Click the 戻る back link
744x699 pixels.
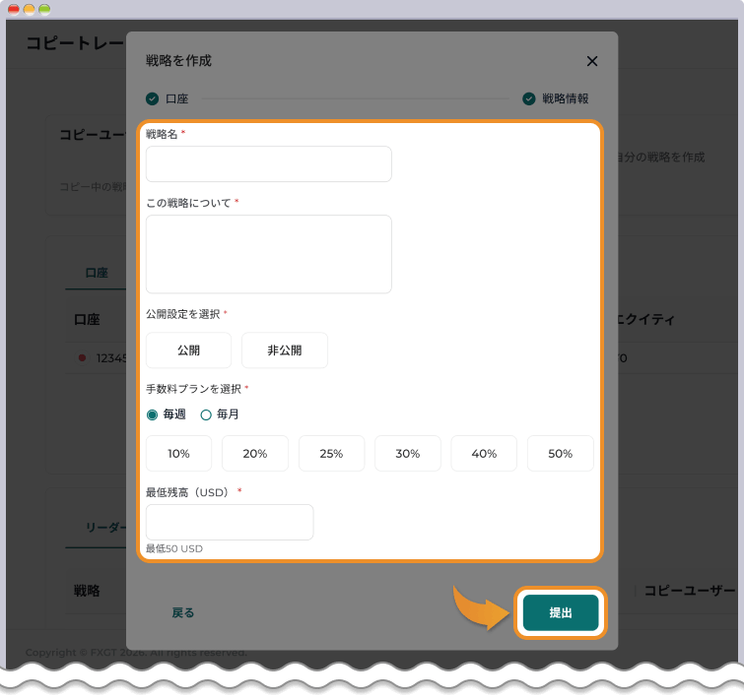click(182, 612)
